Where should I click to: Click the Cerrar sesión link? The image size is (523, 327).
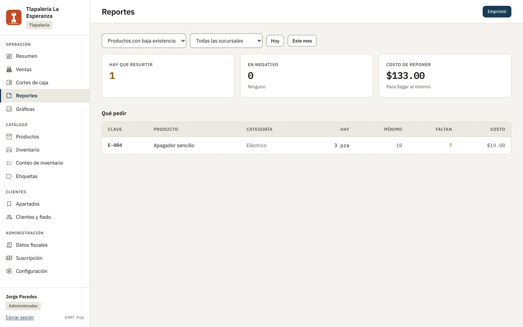pyautogui.click(x=20, y=318)
